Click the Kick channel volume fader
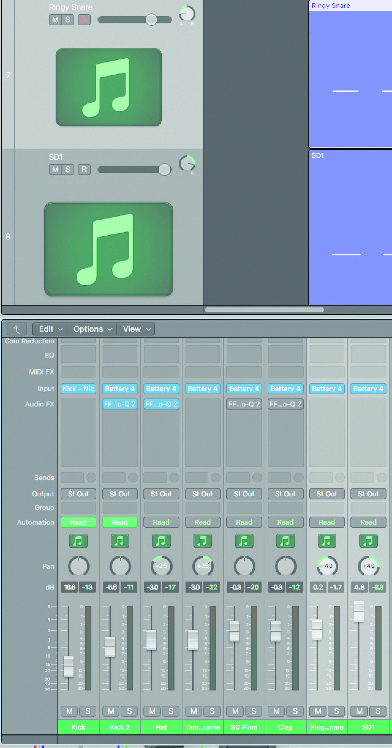Viewport: 392px width, 748px height. 69,667
